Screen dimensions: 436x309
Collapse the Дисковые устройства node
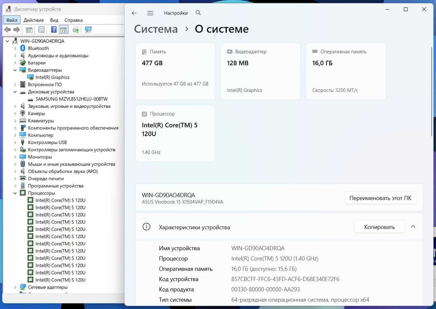tap(15, 92)
